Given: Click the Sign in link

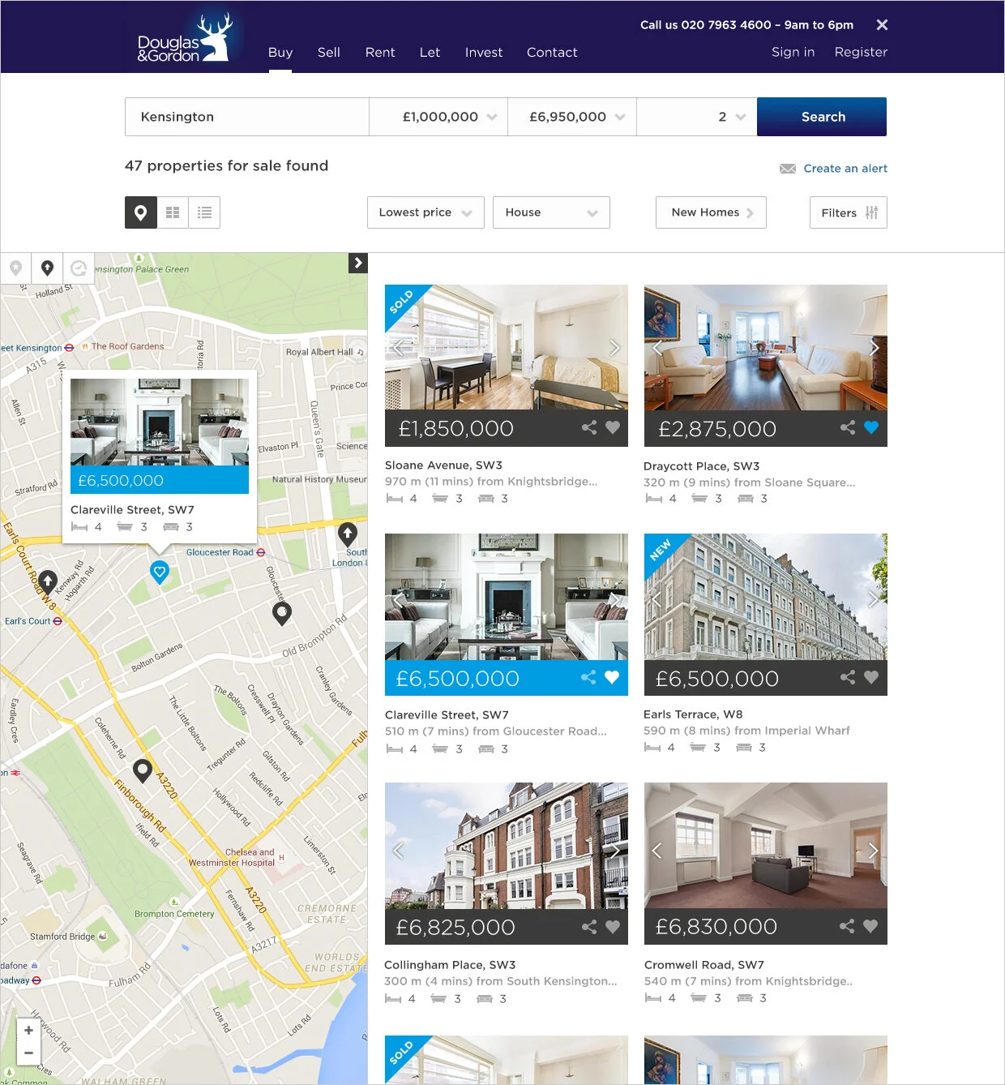Looking at the screenshot, I should [793, 52].
